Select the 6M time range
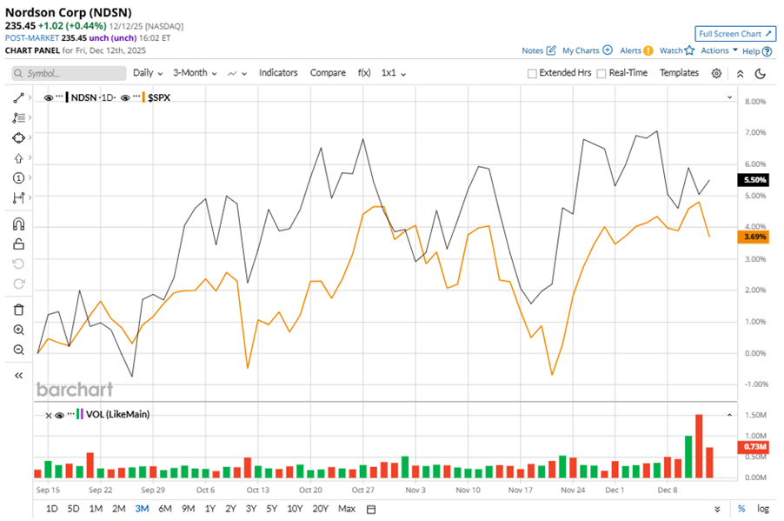784x521 pixels. [165, 509]
